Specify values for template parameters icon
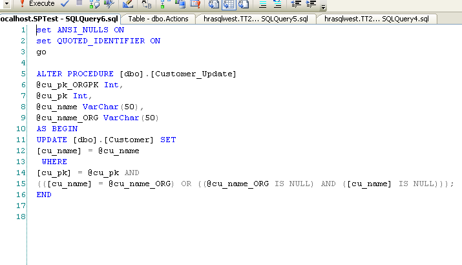The width and height of the screenshot is (462, 265). coord(146,5)
